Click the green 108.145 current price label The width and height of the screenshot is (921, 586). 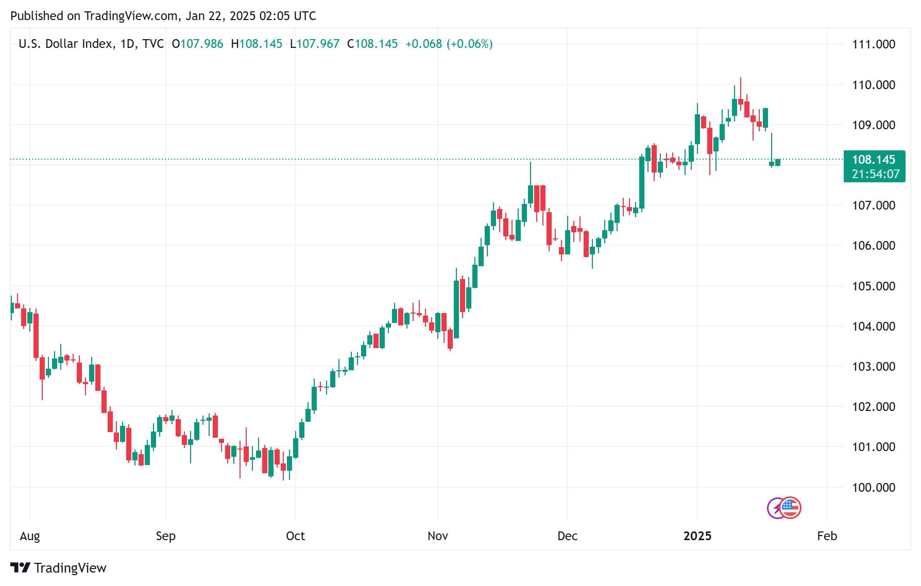(x=874, y=160)
